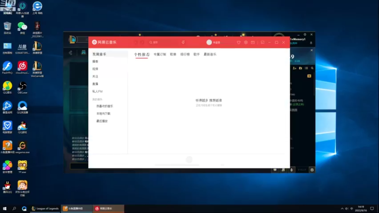Open the notification center icon on taskbar
Image resolution: width=379 pixels, height=213 pixels.
pos(372,208)
